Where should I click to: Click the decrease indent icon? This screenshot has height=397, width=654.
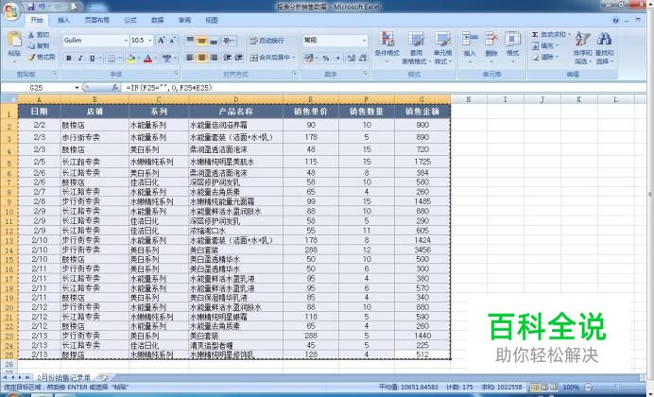(x=228, y=58)
